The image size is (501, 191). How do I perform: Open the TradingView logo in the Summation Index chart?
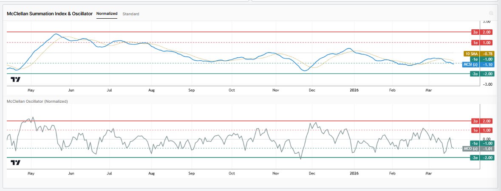click(x=15, y=79)
